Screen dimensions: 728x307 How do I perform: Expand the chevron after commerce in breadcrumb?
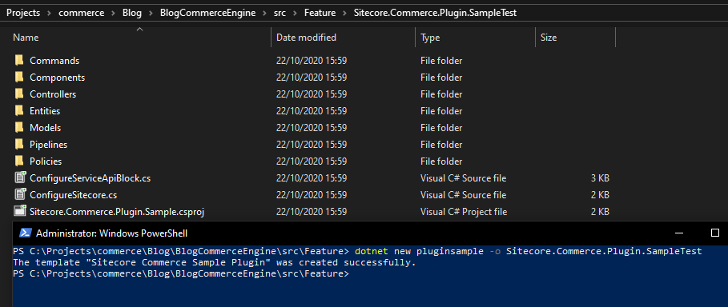tap(114, 13)
